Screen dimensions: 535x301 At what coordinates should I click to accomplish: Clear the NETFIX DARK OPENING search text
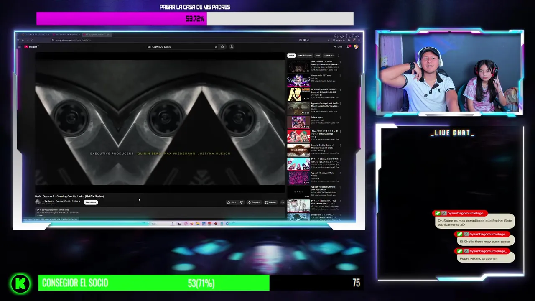[x=216, y=47]
